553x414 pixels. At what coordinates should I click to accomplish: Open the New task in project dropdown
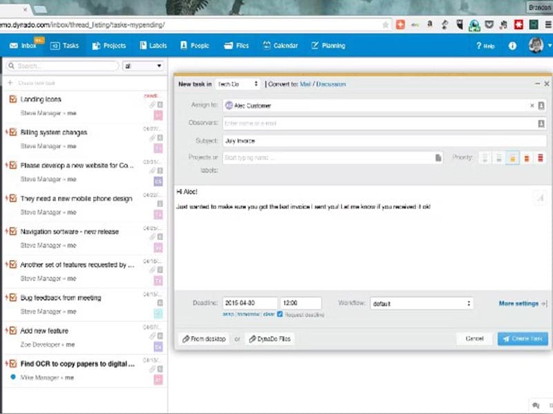[x=237, y=84]
